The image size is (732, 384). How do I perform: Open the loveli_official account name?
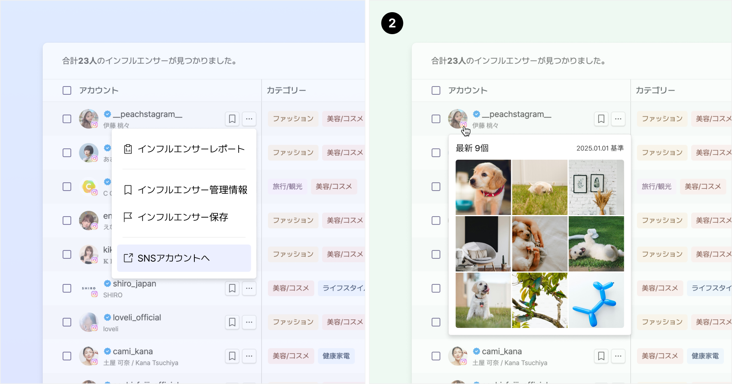(137, 317)
